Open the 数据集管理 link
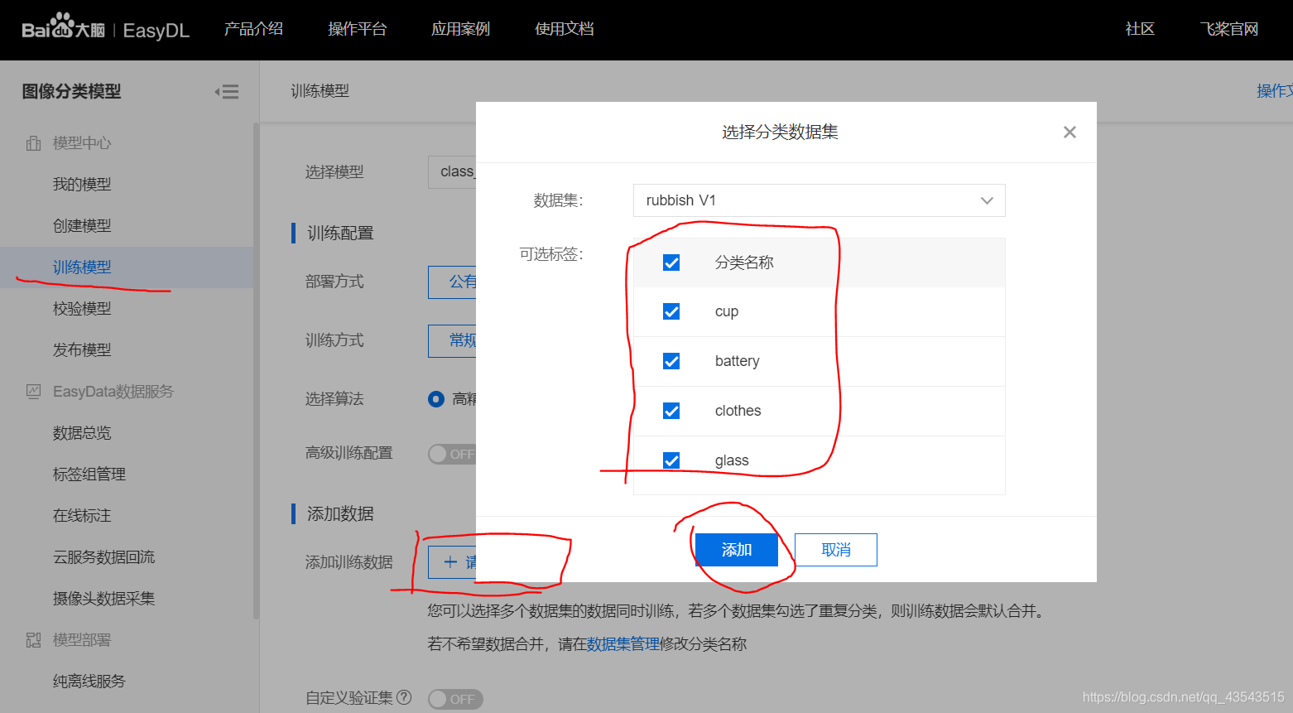 [x=623, y=644]
